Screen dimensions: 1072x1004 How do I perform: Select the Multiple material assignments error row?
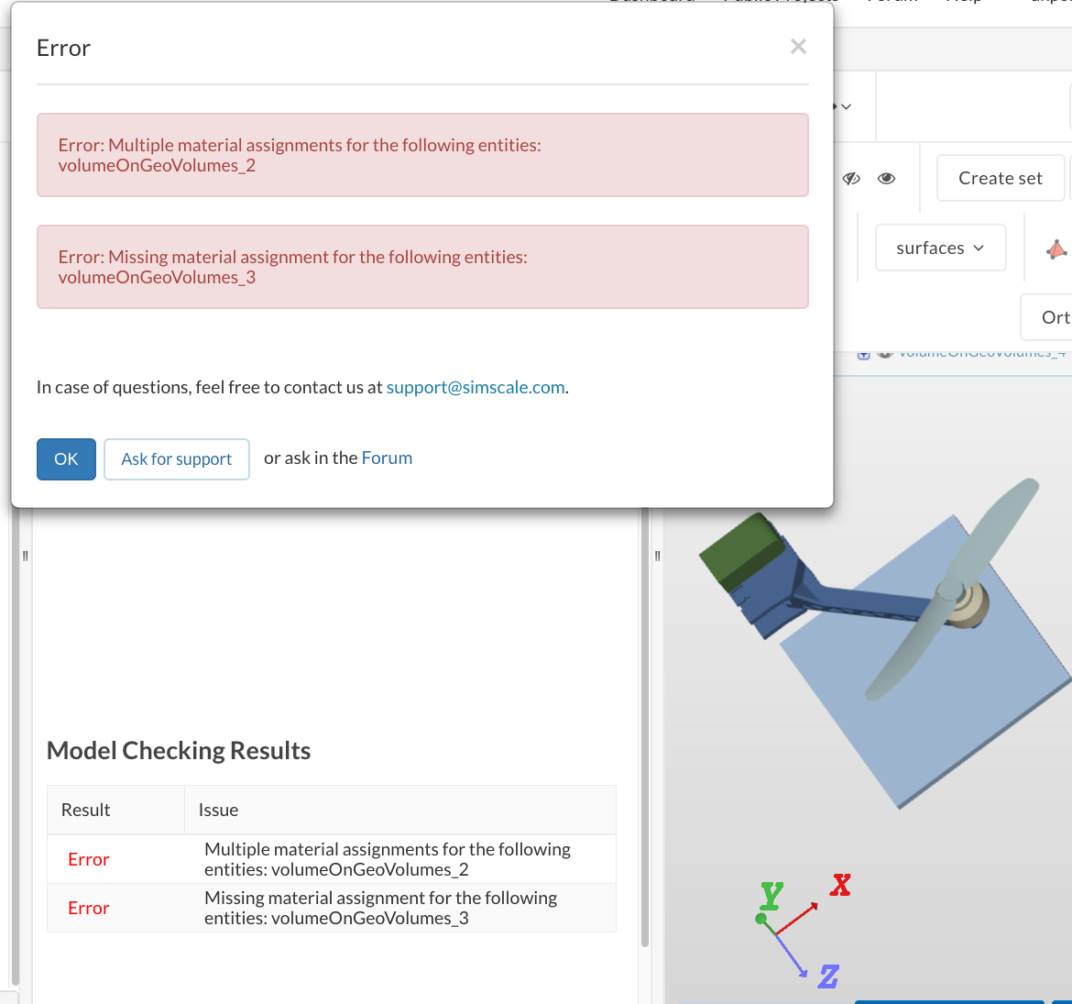coord(388,859)
